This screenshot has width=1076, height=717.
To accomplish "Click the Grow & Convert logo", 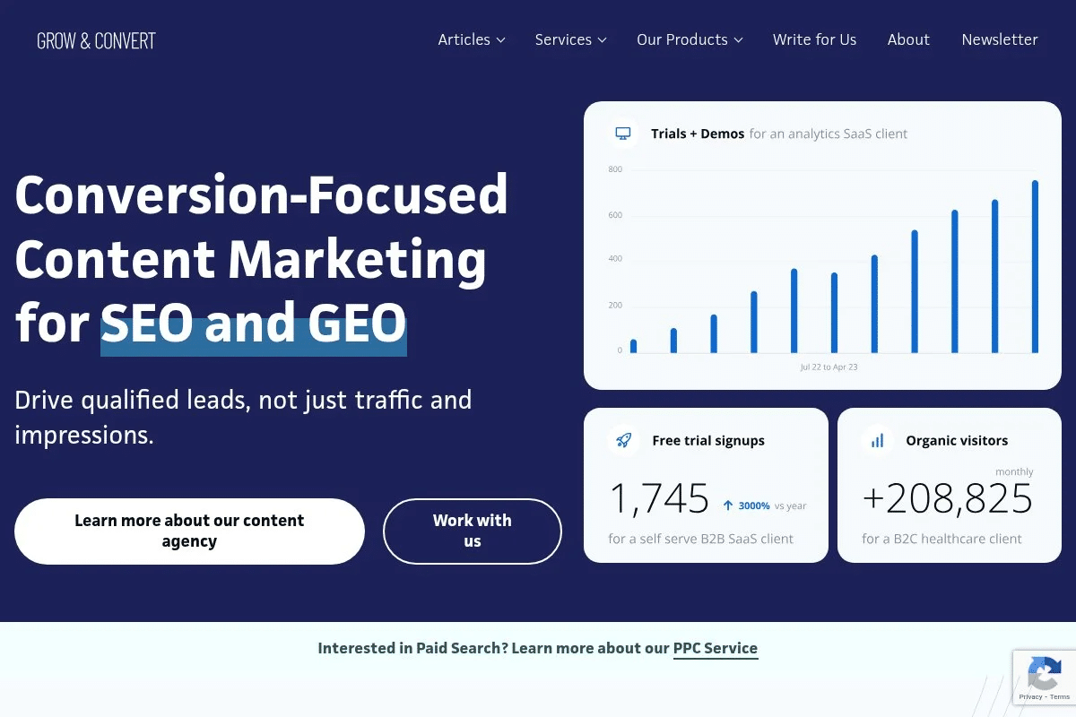I will (x=96, y=40).
